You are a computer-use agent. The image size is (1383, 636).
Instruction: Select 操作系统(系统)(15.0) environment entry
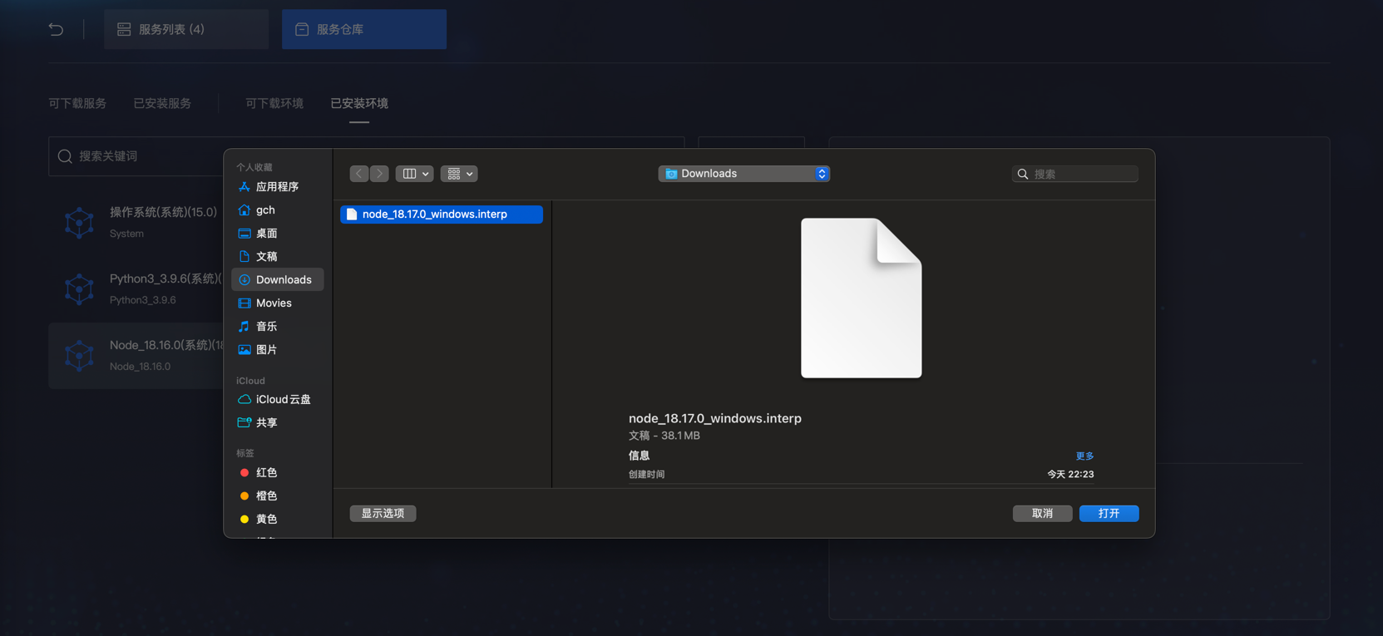[136, 222]
